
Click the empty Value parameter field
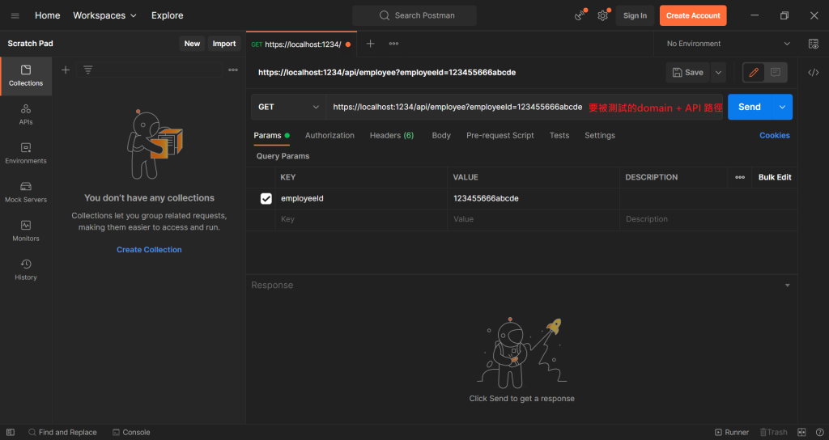tap(534, 219)
